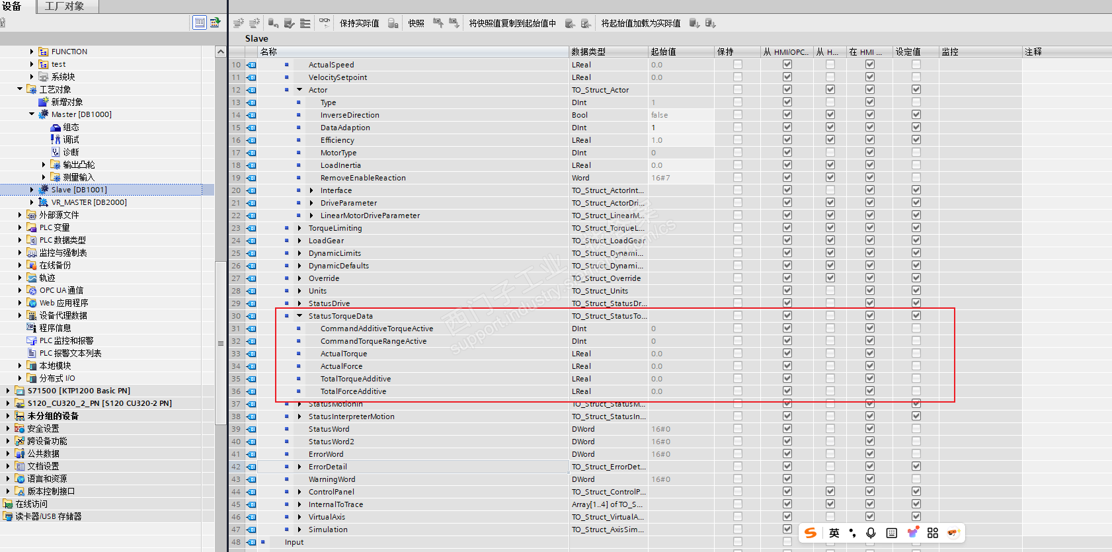Click the 注释 column header

click(1067, 52)
